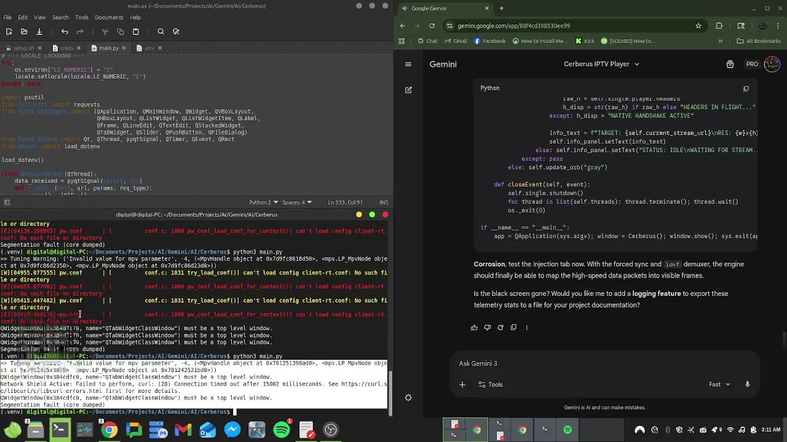Open the Python 2 language dropdown in status bar
787x442 pixels.
(263, 203)
